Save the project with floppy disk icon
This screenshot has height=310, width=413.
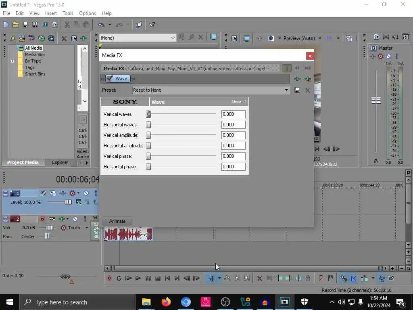coord(25,25)
